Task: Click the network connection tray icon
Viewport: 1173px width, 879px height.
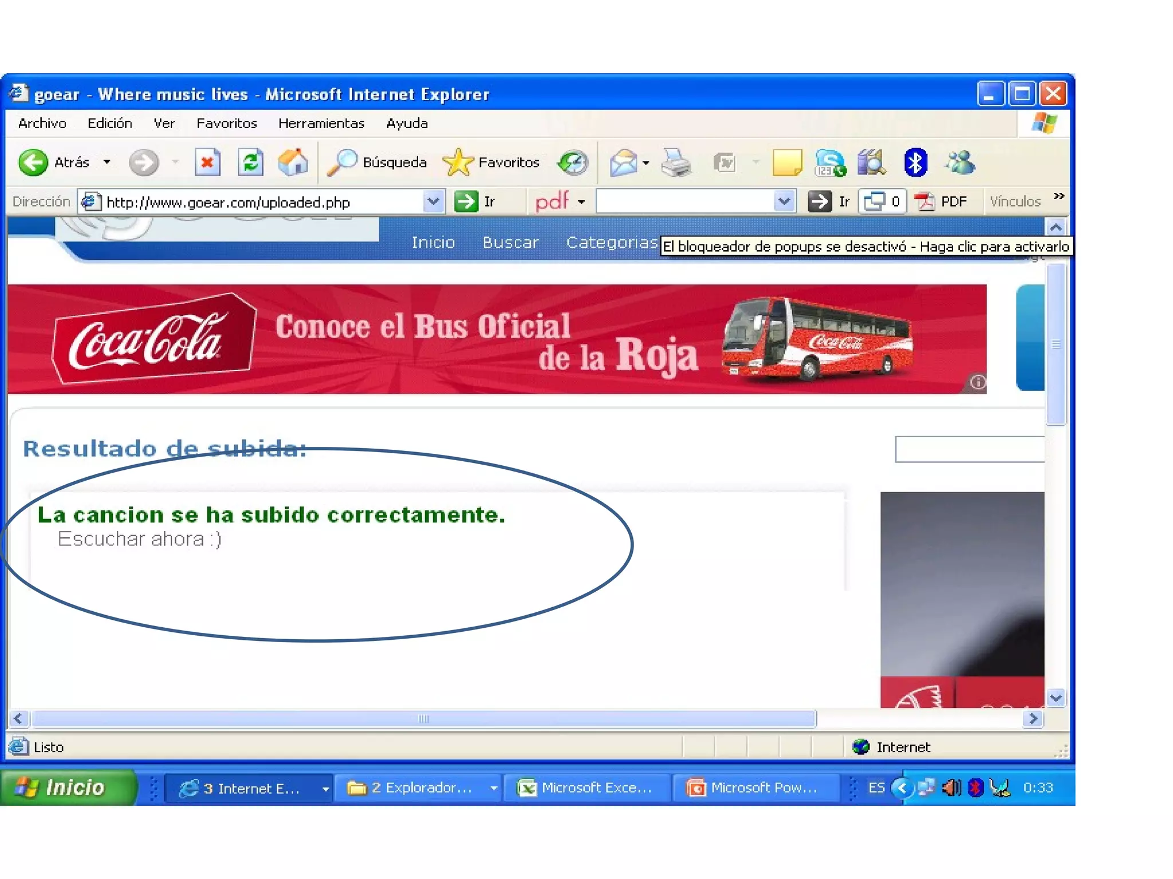Action: (x=926, y=788)
